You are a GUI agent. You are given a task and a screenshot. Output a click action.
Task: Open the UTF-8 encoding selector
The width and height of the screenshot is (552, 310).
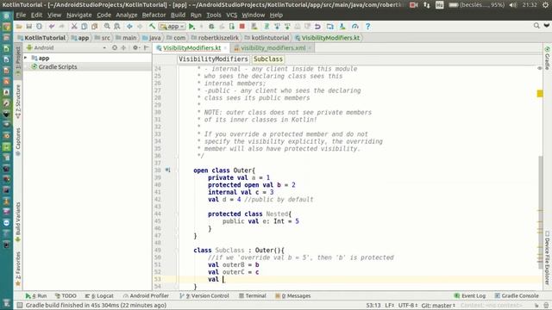[x=408, y=305]
